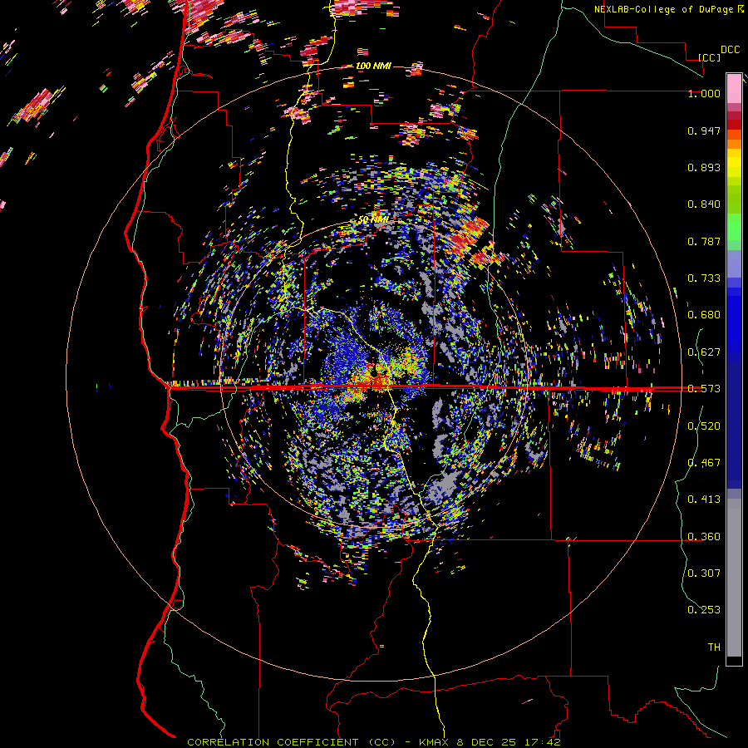Viewport: 748px width, 748px height.
Task: Click the TH threshold label
Action: pos(714,647)
